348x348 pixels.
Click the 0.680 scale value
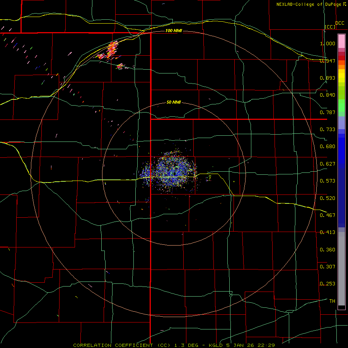328,147
